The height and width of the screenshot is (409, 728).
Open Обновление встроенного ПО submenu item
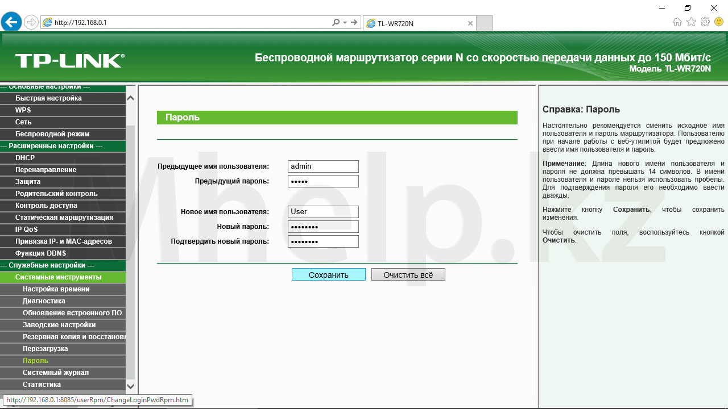(x=63, y=313)
